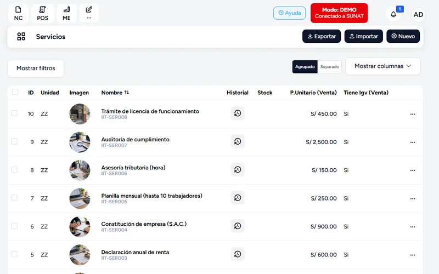This screenshot has height=274, width=439.
Task: Open the POS shortcut
Action: [43, 13]
